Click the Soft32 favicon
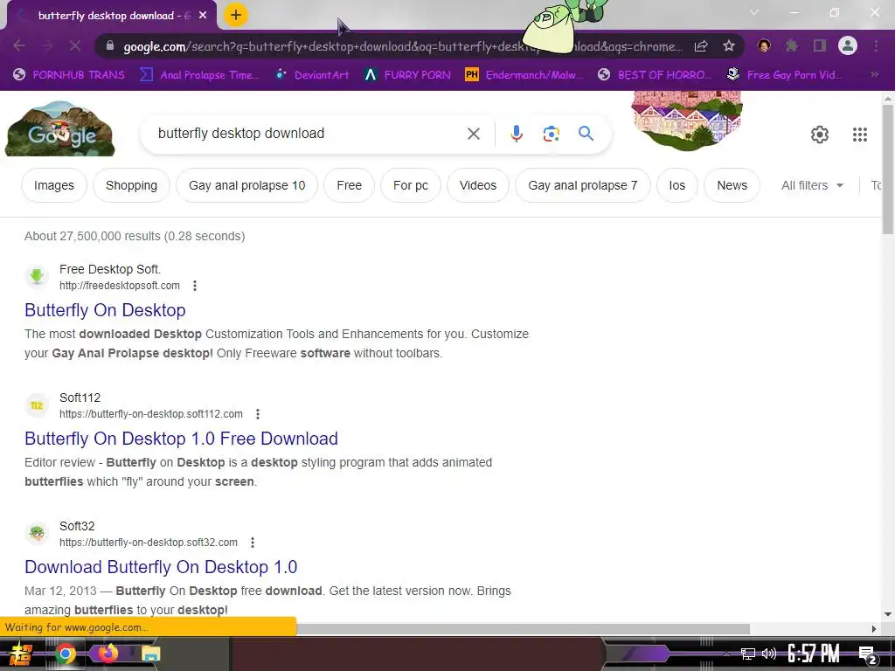The height and width of the screenshot is (671, 895). 37,534
